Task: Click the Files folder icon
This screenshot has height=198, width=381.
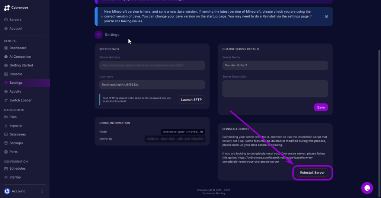Action: tap(6, 117)
